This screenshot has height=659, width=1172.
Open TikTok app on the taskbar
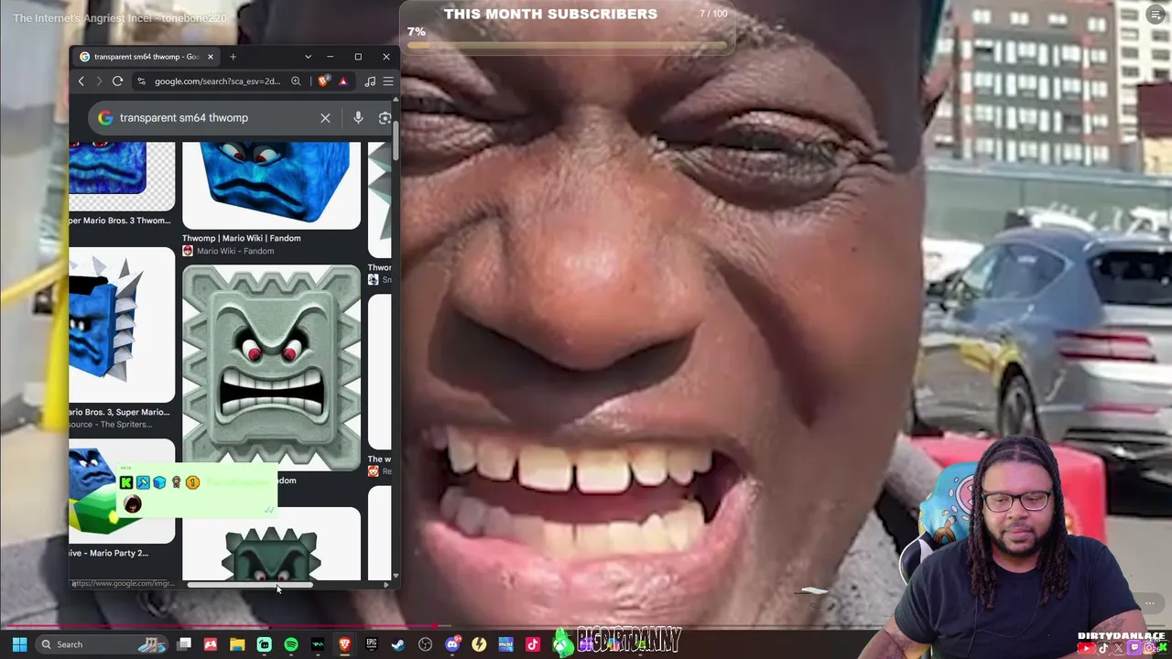(x=533, y=644)
